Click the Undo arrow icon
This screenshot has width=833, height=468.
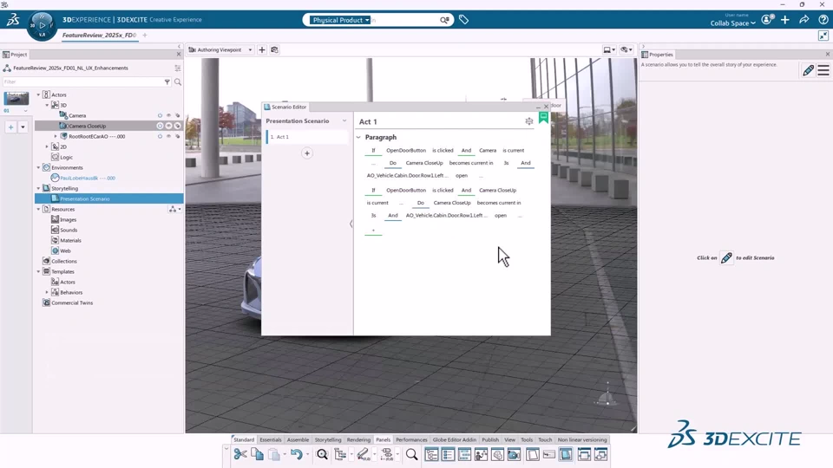tap(297, 454)
